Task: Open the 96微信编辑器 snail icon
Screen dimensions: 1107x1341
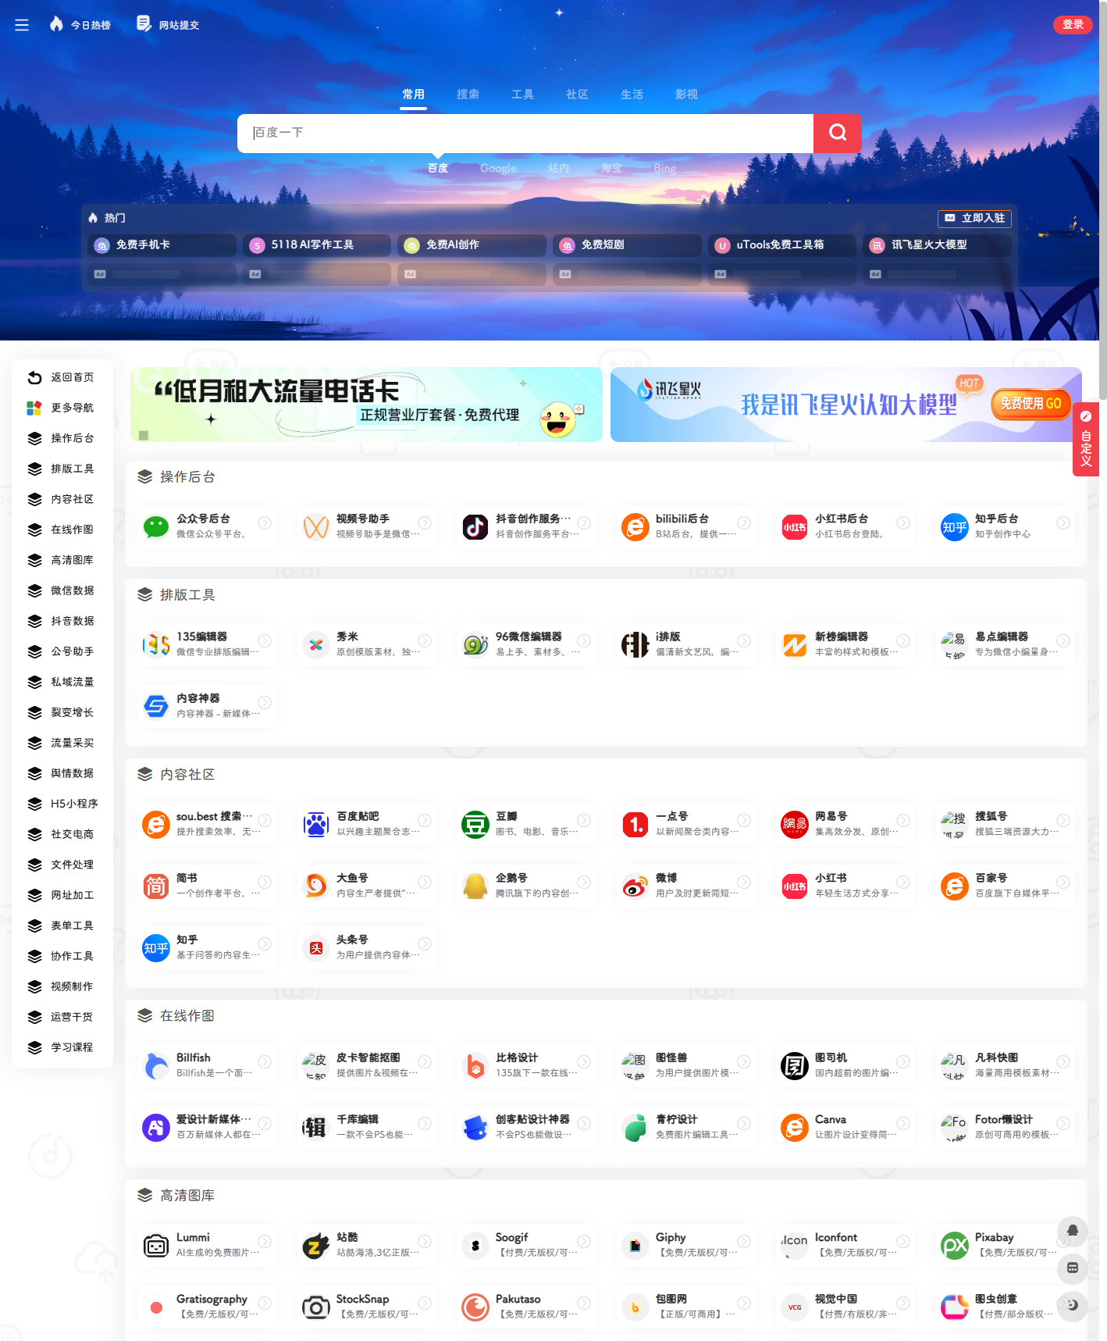Action: tap(475, 644)
